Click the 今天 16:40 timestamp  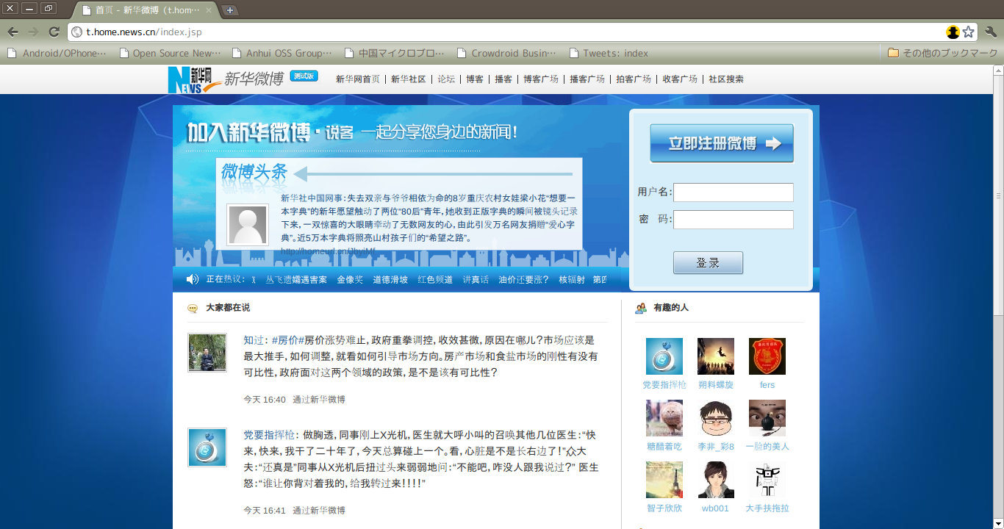point(265,400)
